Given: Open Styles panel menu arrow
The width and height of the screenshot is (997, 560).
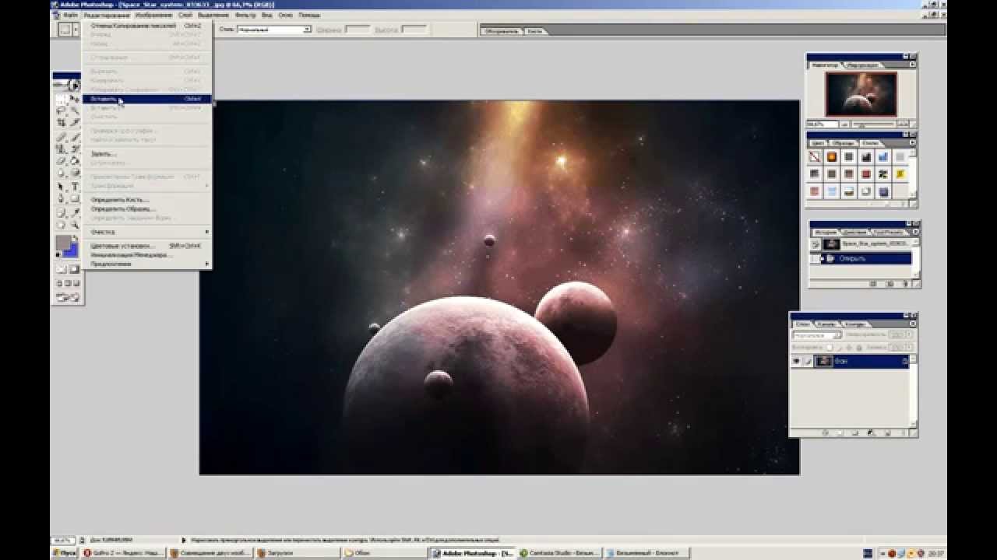Looking at the screenshot, I should point(912,143).
